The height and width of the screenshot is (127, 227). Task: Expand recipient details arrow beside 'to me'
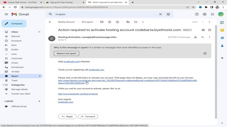65,40
